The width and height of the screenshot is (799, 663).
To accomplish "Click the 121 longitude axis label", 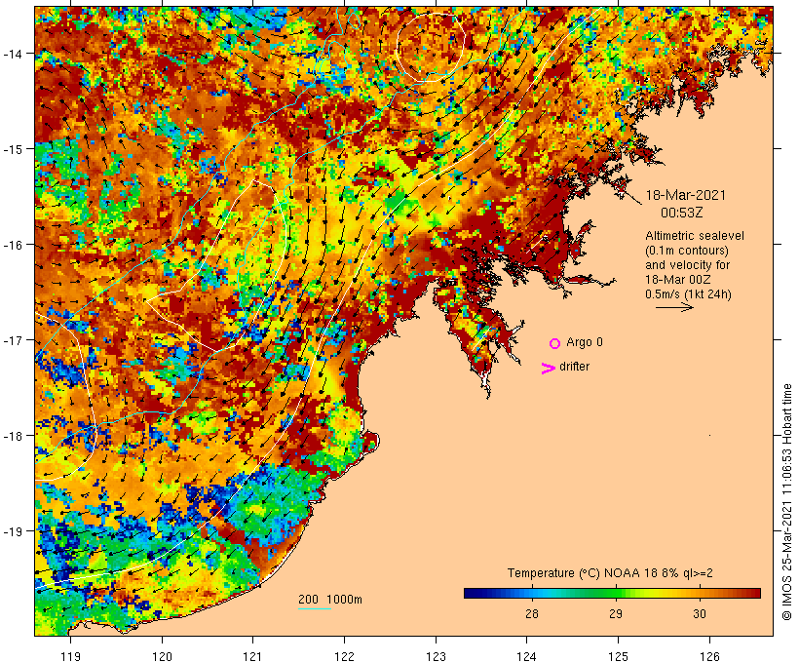I will tap(252, 656).
